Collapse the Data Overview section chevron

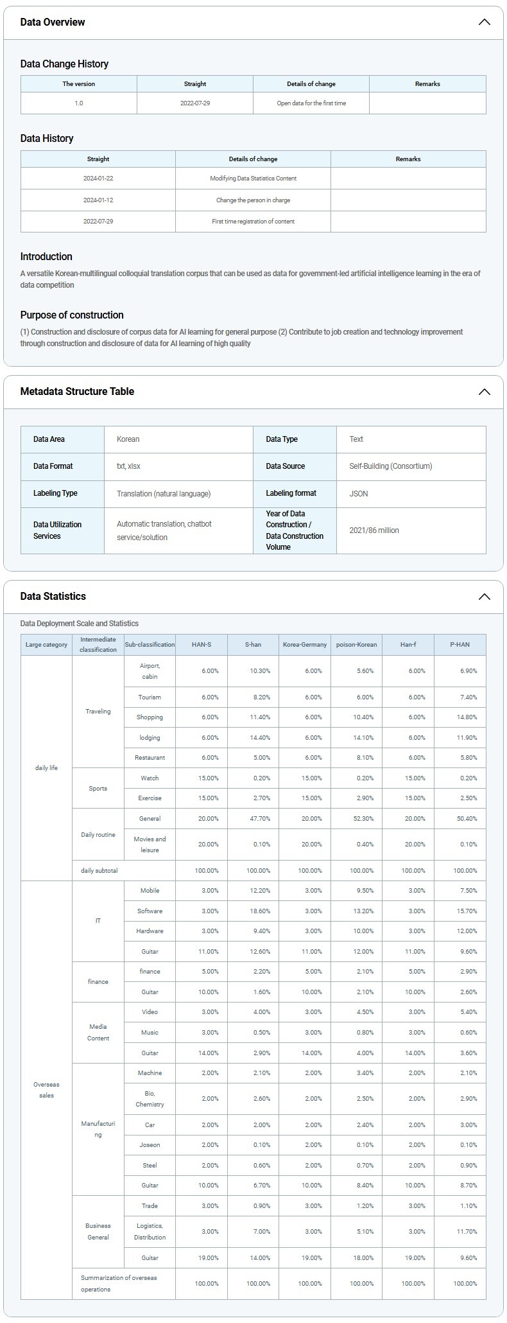tap(484, 22)
